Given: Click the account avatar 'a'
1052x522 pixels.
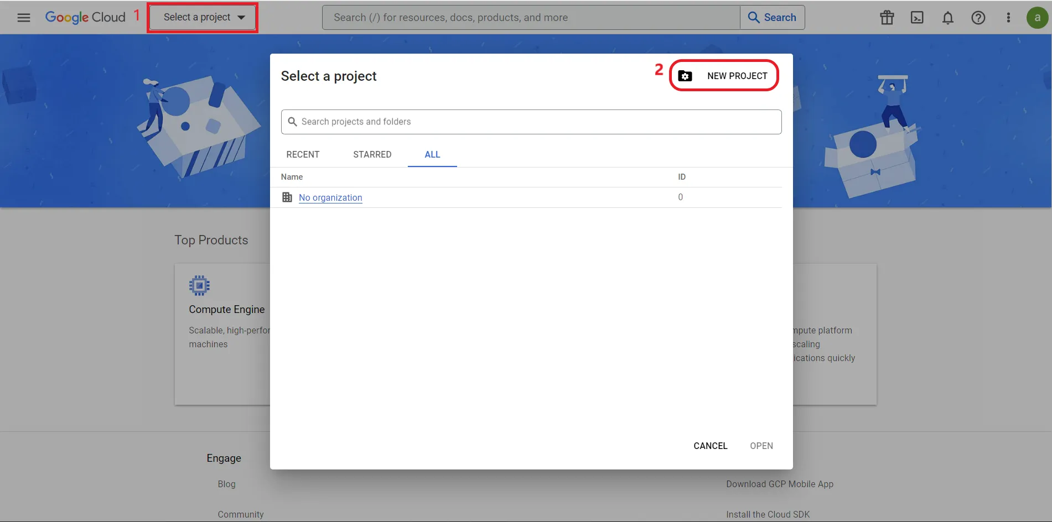Looking at the screenshot, I should point(1038,18).
